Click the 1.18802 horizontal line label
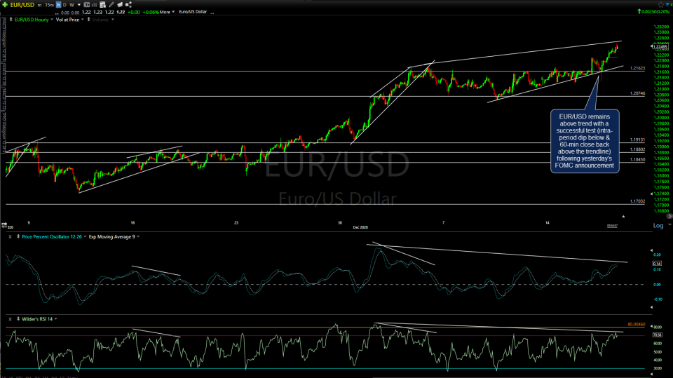Screen dimensions: 673x378 pyautogui.click(x=637, y=149)
